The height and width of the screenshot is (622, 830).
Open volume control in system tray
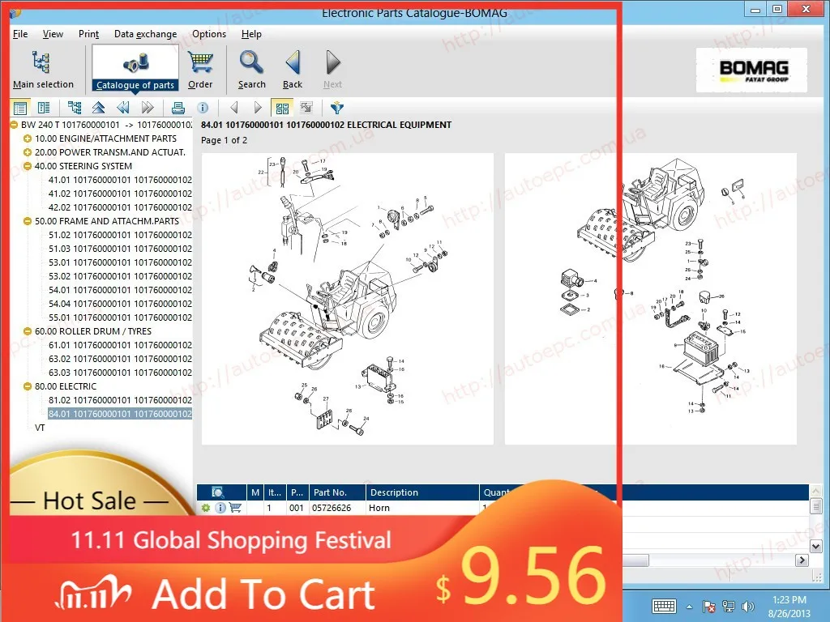click(748, 607)
